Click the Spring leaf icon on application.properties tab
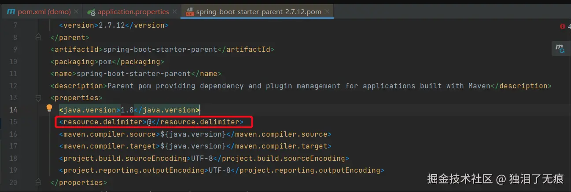 click(x=92, y=11)
